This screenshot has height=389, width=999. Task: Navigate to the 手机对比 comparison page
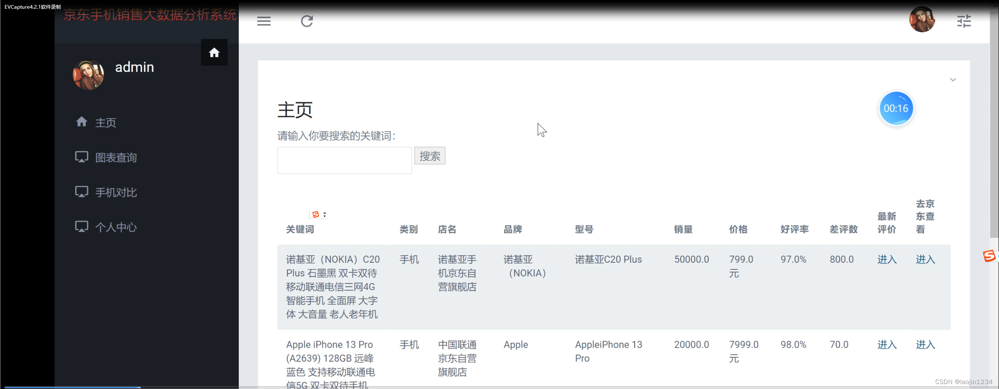(116, 192)
